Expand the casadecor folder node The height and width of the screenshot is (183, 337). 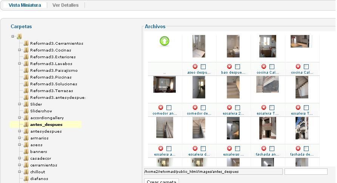(x=20, y=158)
